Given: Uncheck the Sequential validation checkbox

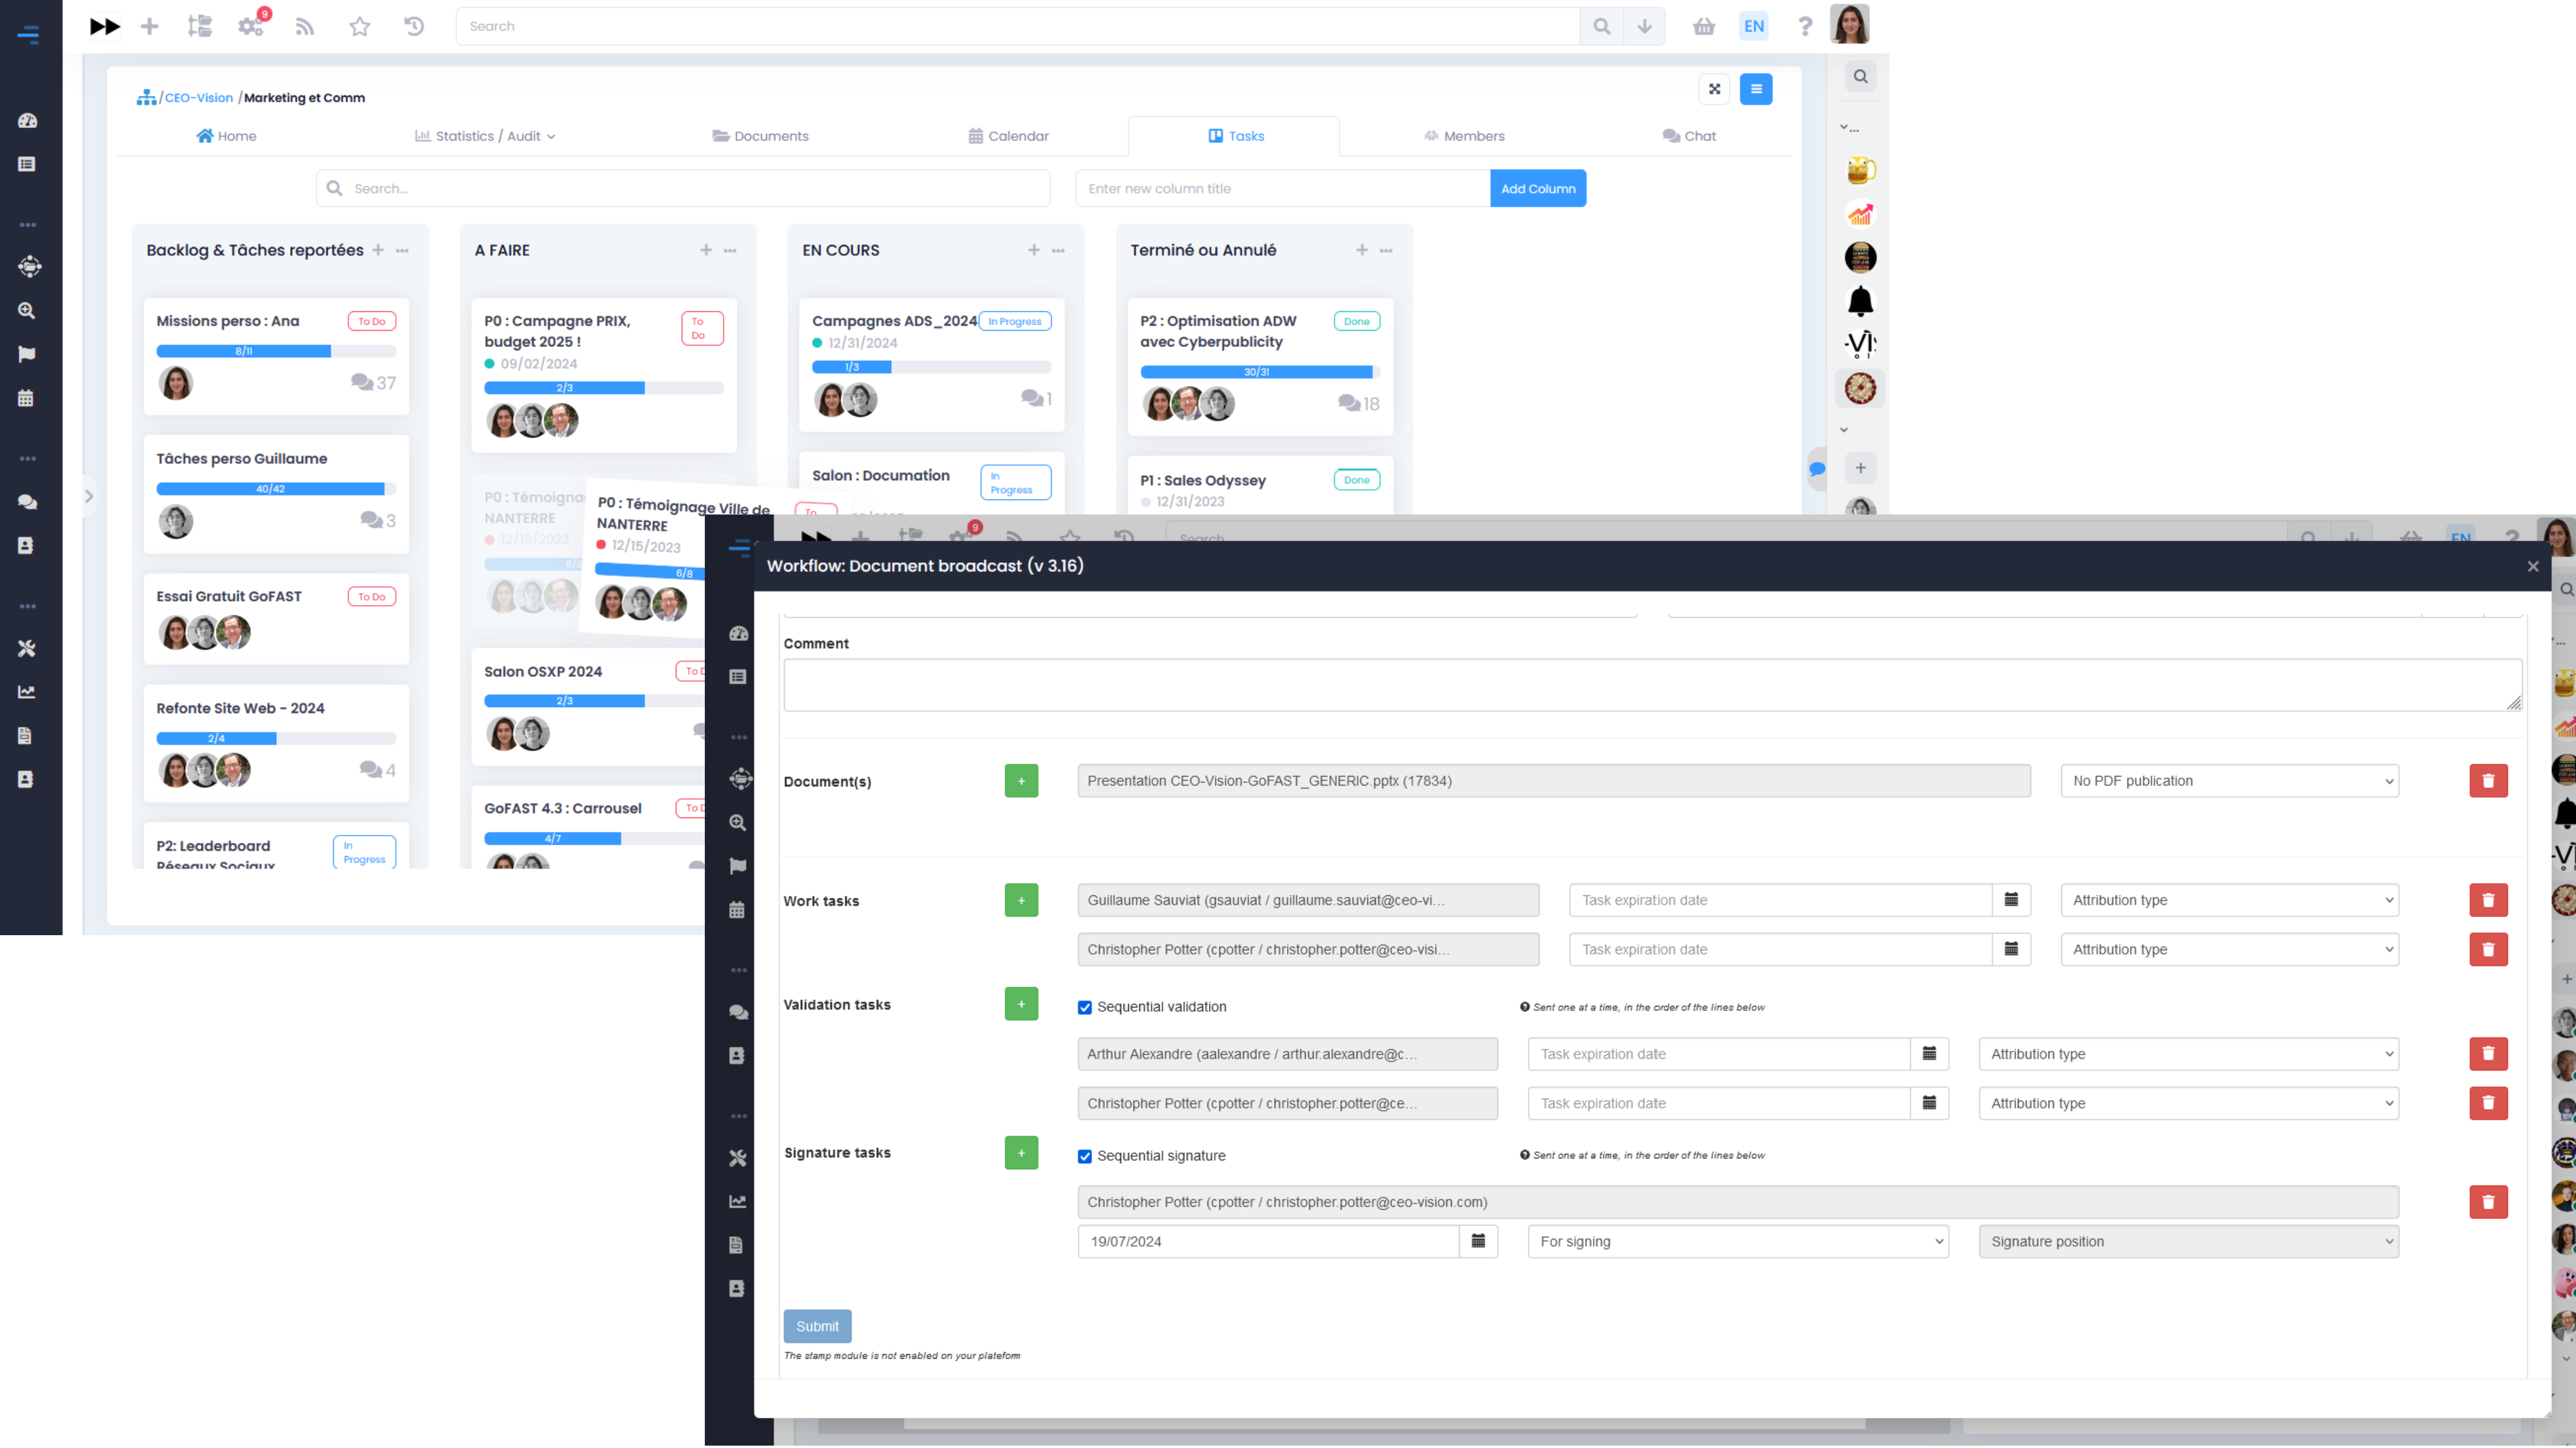Looking at the screenshot, I should (x=1084, y=1007).
